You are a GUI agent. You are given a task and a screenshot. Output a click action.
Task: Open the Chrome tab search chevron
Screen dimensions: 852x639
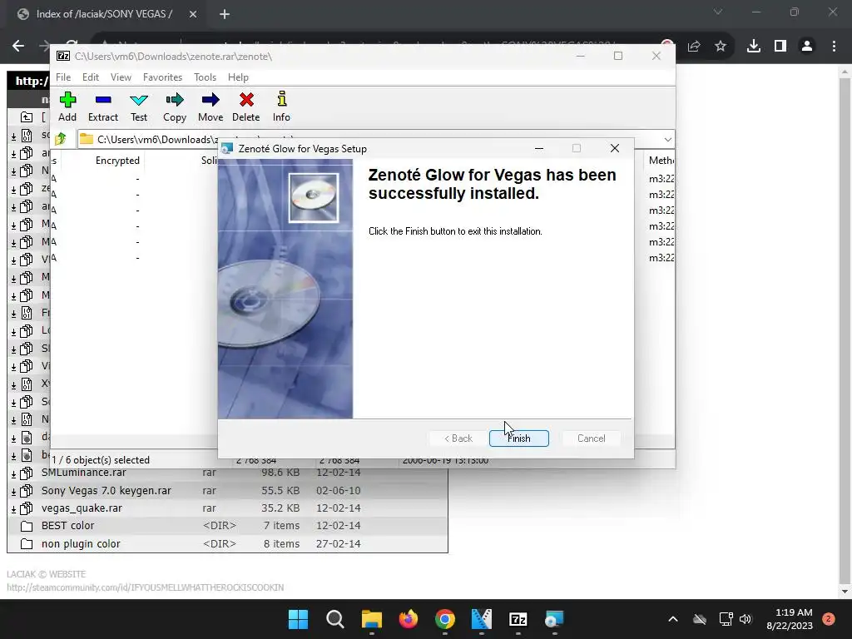pos(718,12)
